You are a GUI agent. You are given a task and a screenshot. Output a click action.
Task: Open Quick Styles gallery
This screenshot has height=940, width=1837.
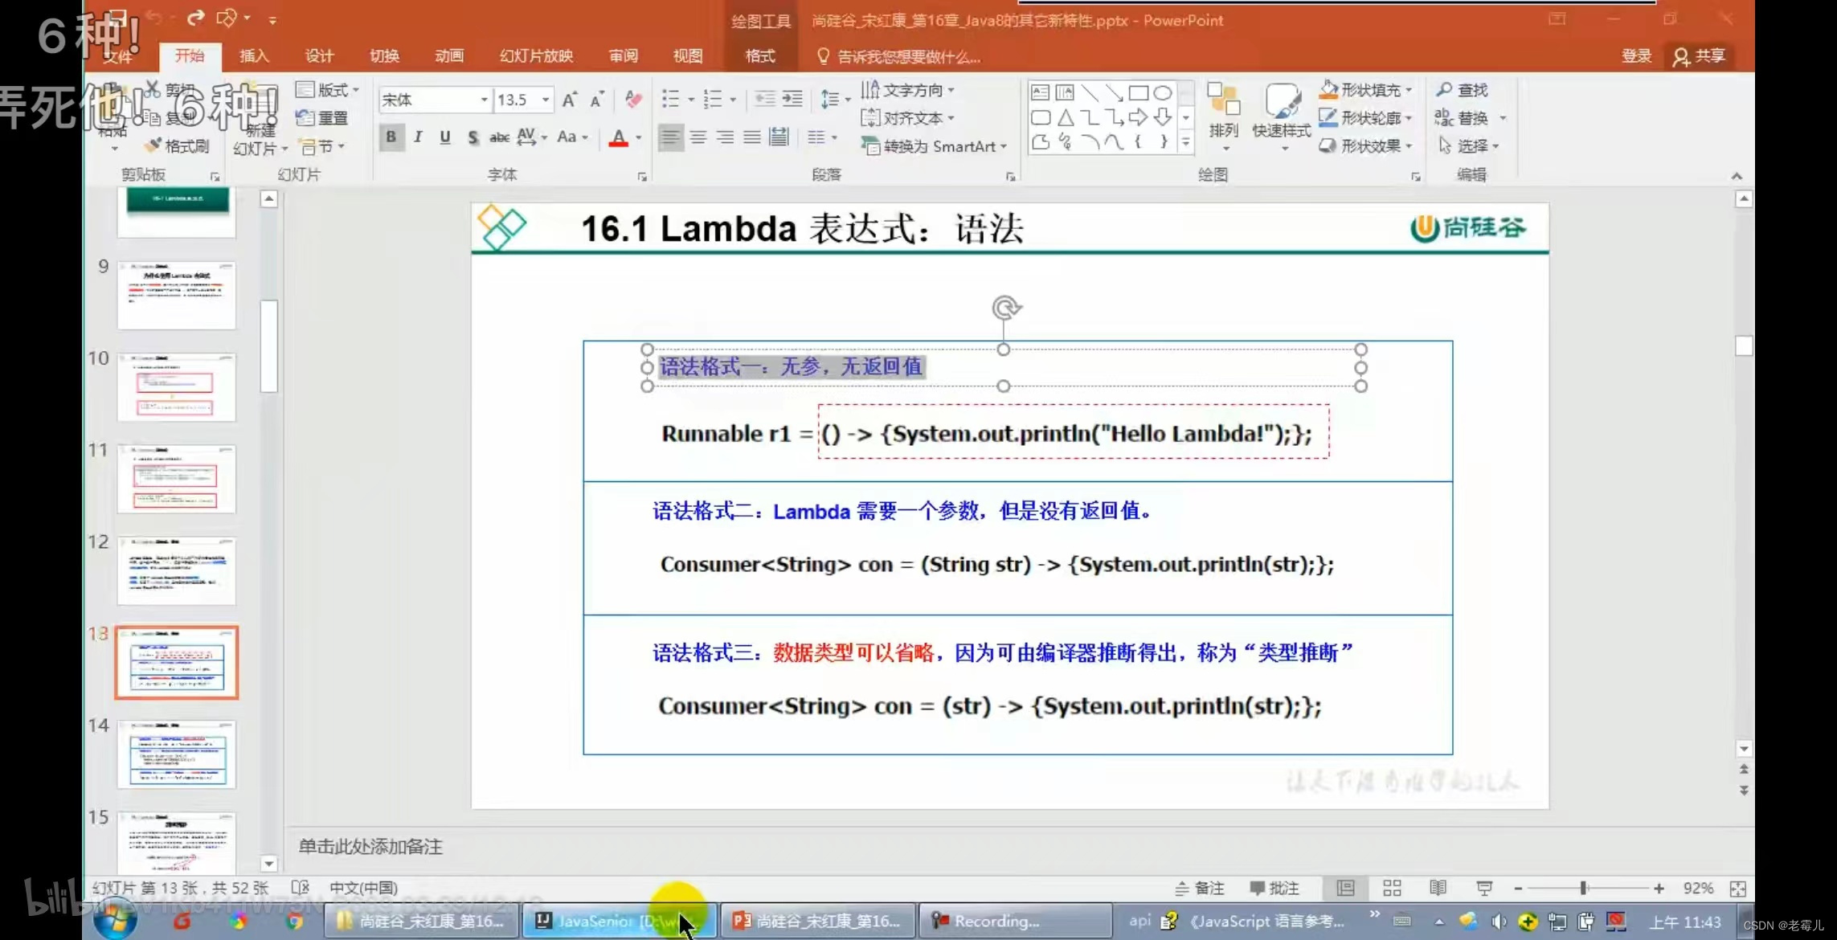point(1281,112)
